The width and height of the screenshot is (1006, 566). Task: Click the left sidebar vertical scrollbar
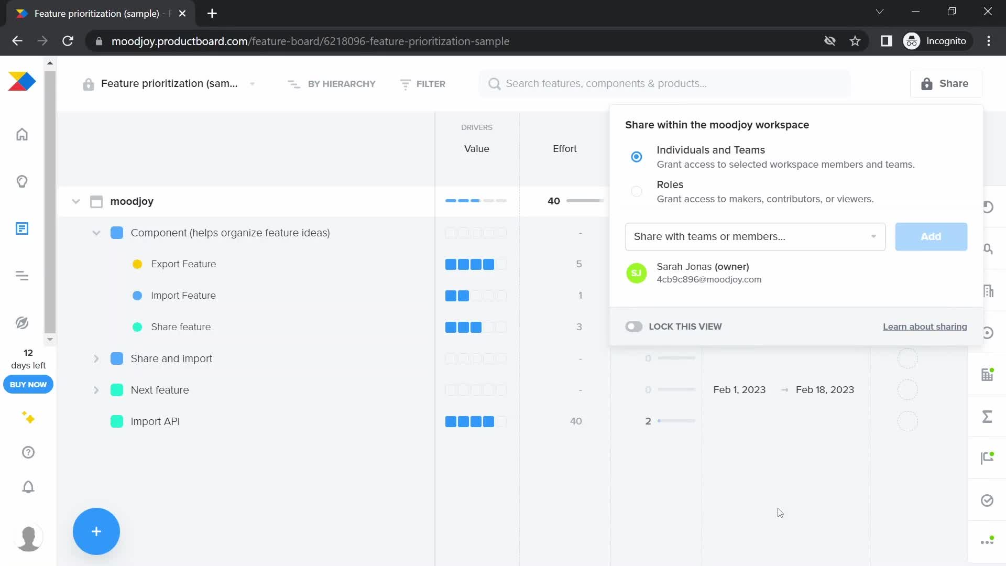(50, 201)
